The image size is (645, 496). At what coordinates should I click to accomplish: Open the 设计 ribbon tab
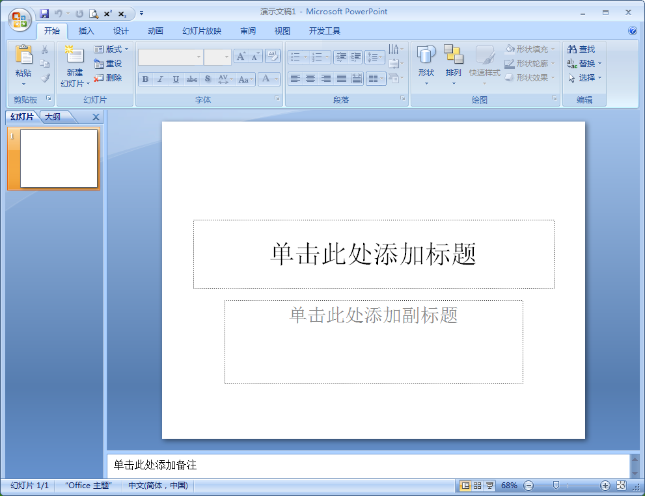121,31
